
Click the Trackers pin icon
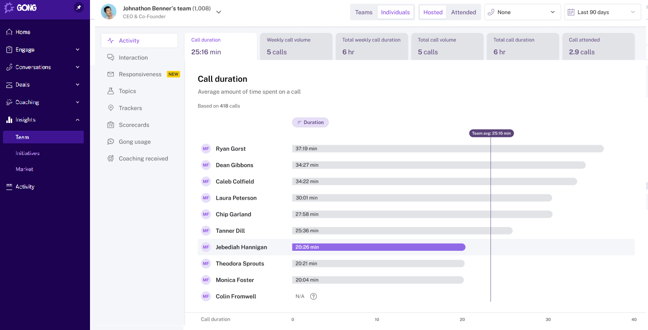coord(110,108)
